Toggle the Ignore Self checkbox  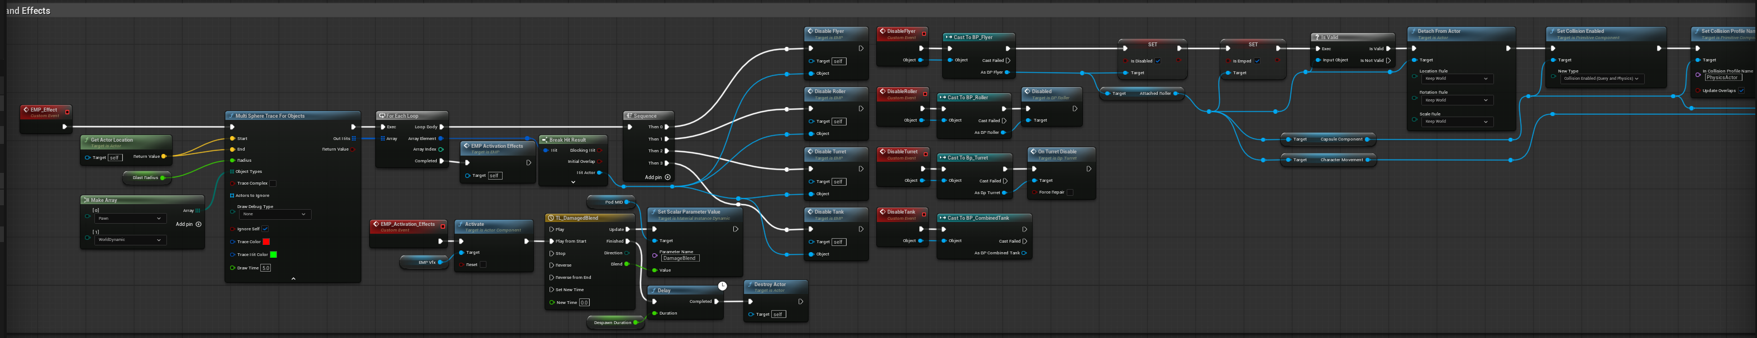click(x=265, y=229)
